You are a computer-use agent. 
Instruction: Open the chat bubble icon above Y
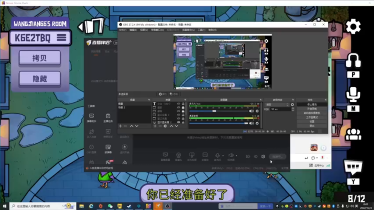click(x=353, y=167)
